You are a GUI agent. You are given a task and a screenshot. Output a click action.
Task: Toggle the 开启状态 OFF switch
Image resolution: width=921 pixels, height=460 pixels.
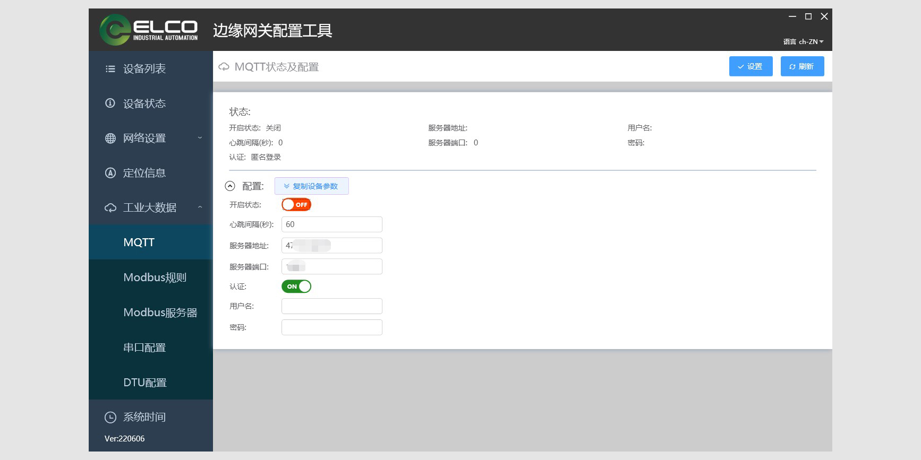coord(296,205)
